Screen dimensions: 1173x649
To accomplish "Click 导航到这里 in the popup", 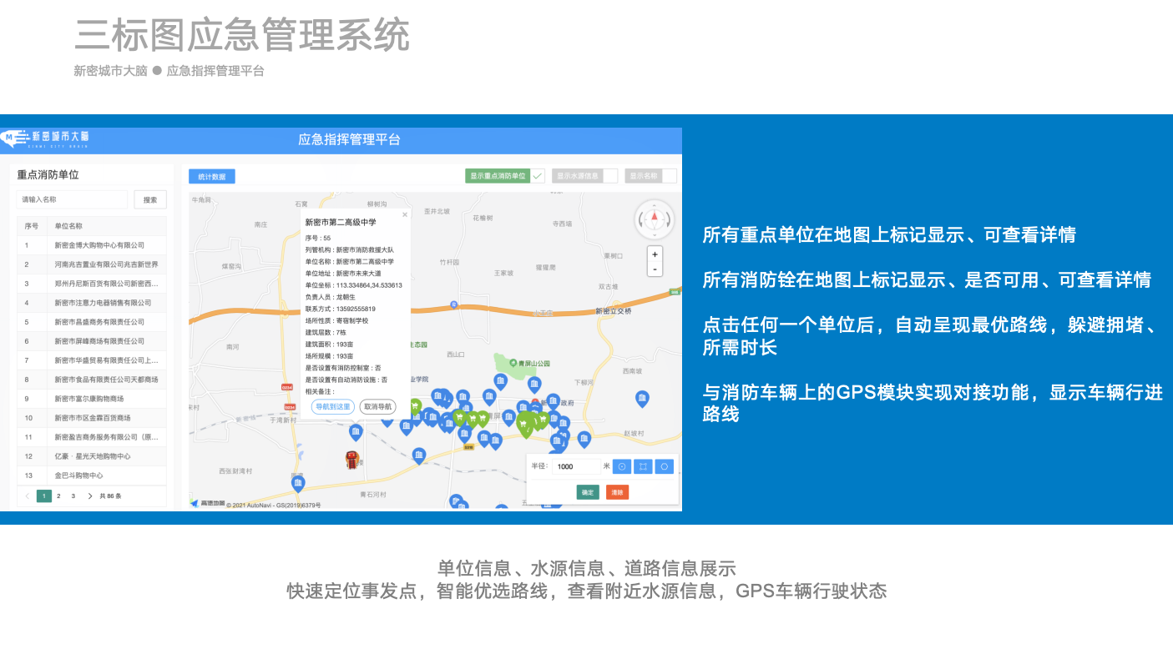I will (333, 407).
